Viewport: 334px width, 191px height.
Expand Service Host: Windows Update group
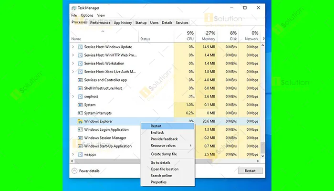73,47
